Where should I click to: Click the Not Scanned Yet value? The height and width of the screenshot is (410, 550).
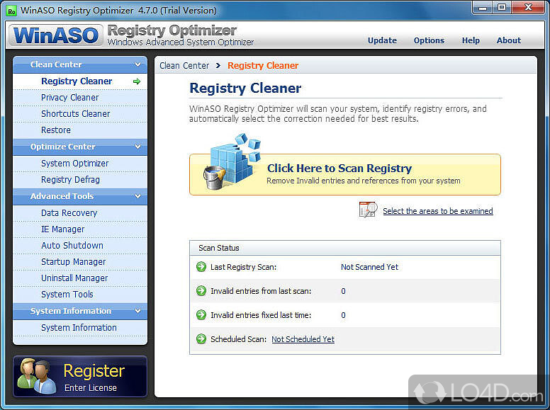point(370,267)
